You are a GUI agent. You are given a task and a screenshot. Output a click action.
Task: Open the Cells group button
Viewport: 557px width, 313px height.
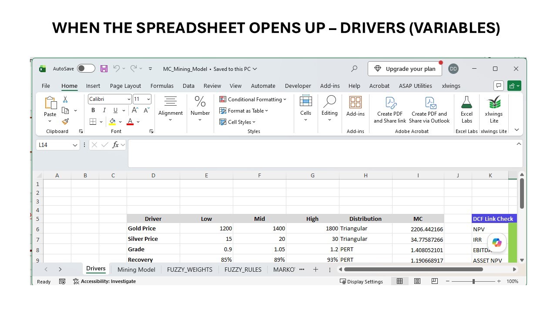click(x=306, y=109)
